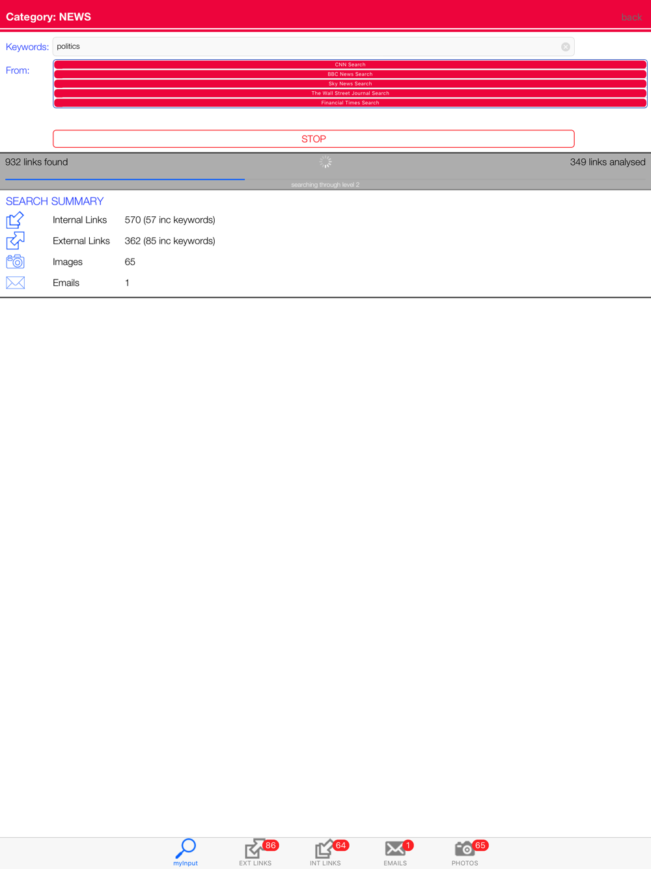The image size is (651, 869).
Task: Go back from NEWS category
Action: point(631,18)
